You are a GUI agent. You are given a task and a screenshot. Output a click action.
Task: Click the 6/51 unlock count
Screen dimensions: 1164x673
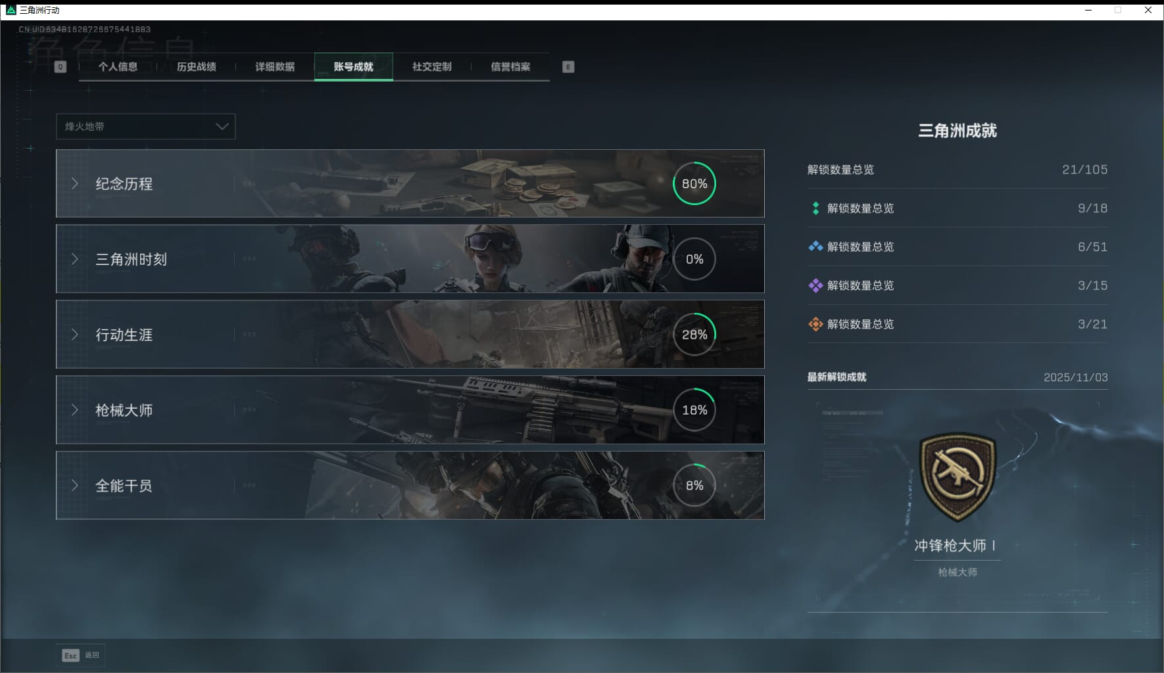pyautogui.click(x=1092, y=247)
